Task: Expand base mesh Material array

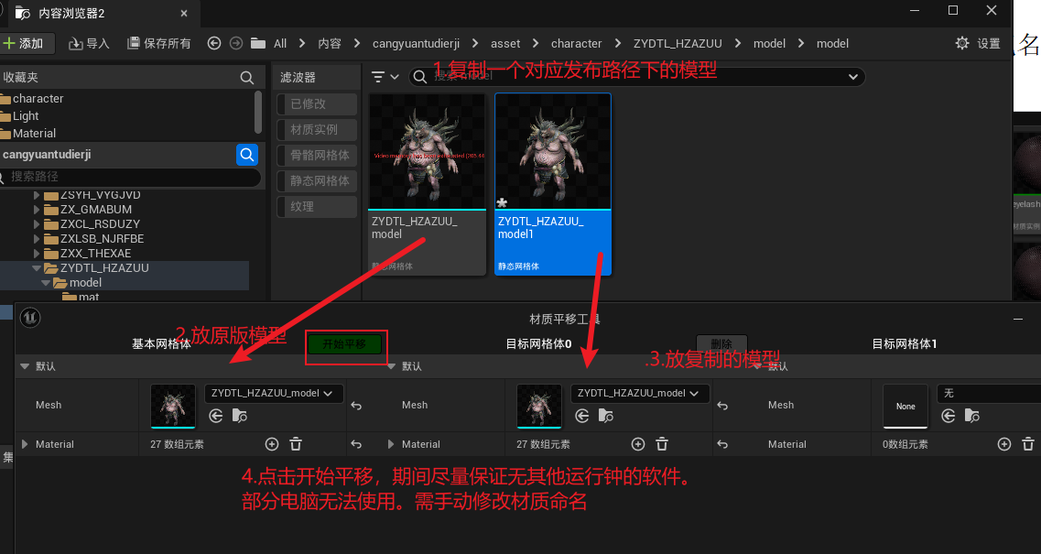Action: tap(25, 444)
